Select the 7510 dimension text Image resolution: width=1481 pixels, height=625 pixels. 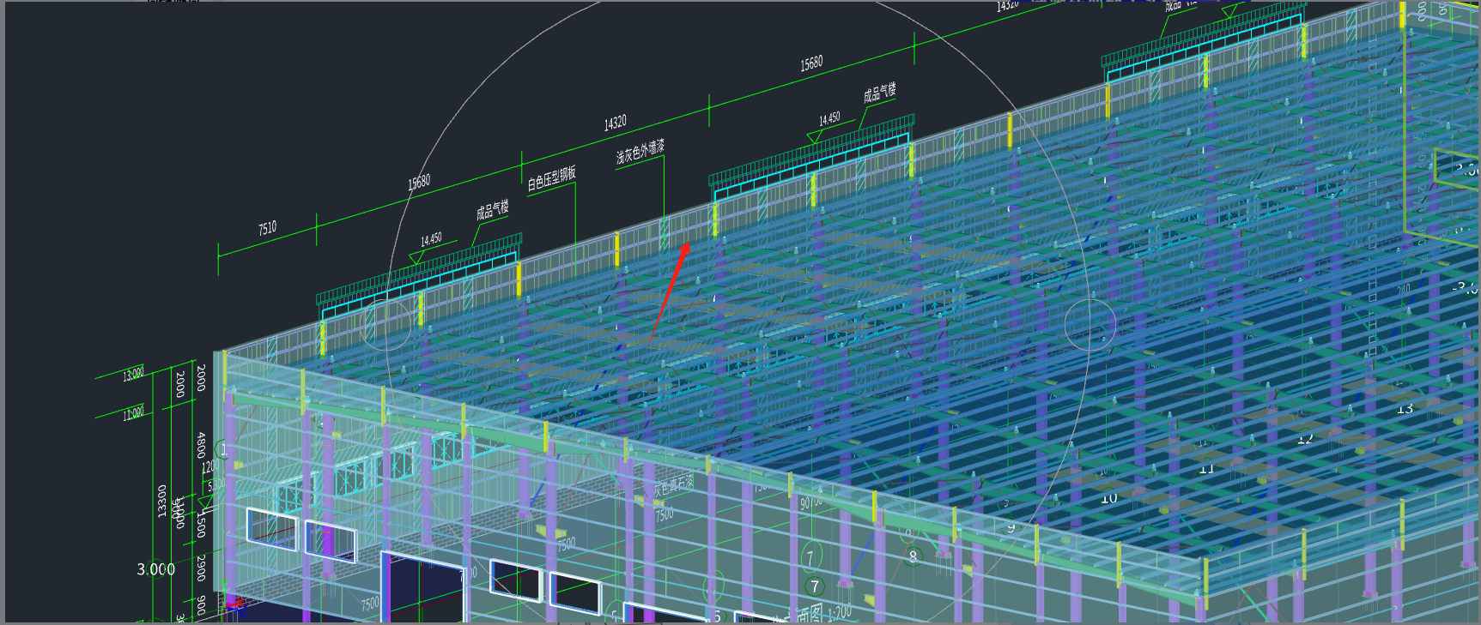[268, 228]
